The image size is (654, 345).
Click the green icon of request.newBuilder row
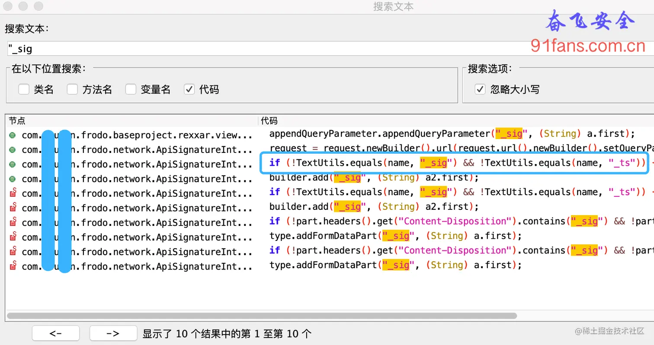pyautogui.click(x=13, y=150)
